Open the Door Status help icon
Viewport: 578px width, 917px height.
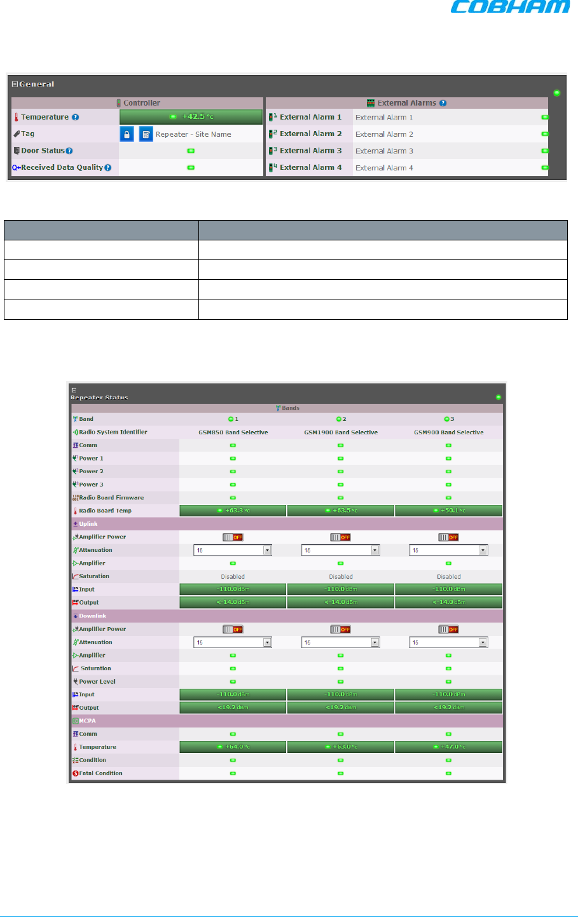[x=69, y=151]
